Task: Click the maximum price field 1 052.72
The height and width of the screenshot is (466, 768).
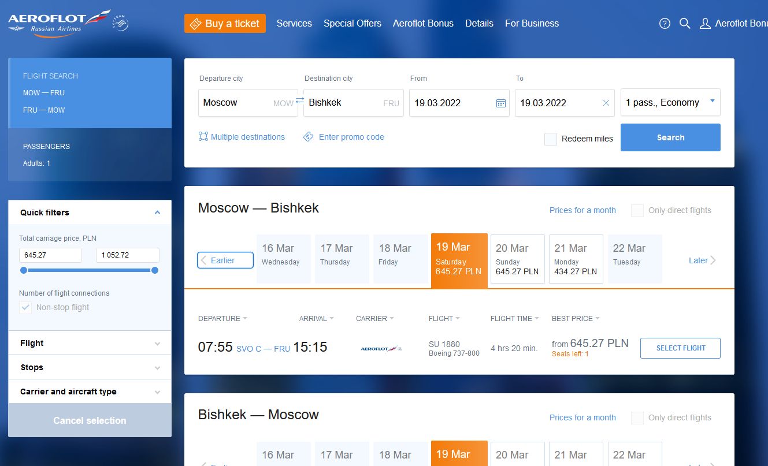Action: pos(128,255)
